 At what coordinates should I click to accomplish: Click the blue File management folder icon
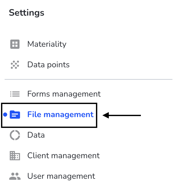pyautogui.click(x=15, y=115)
